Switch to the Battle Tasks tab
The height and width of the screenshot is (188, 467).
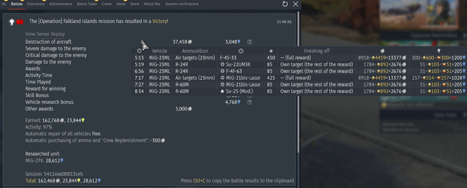pyautogui.click(x=87, y=4)
